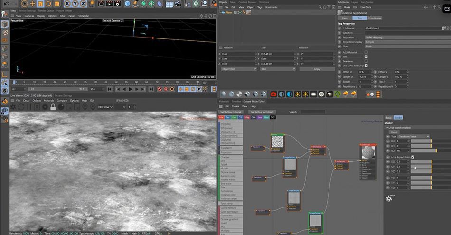Open the Projection Display Simple dropdown
The image size is (451, 235).
(x=408, y=42)
